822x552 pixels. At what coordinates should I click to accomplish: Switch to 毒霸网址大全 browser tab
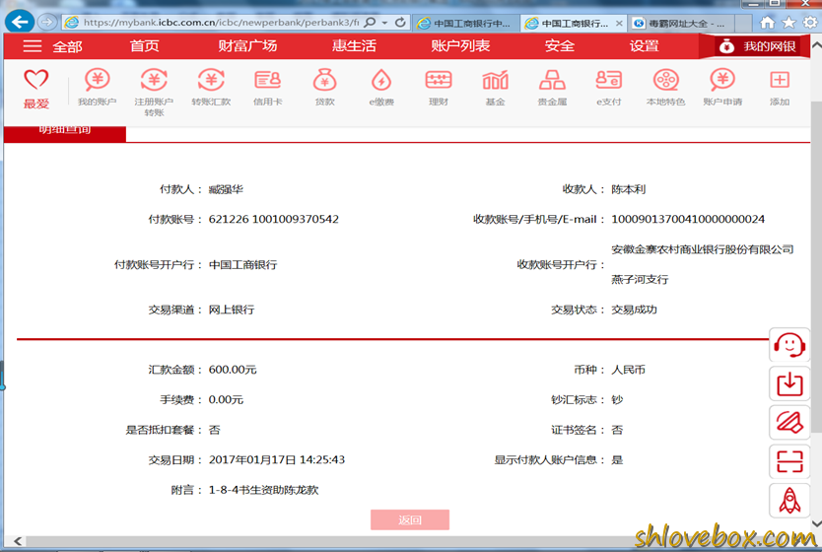(x=680, y=24)
